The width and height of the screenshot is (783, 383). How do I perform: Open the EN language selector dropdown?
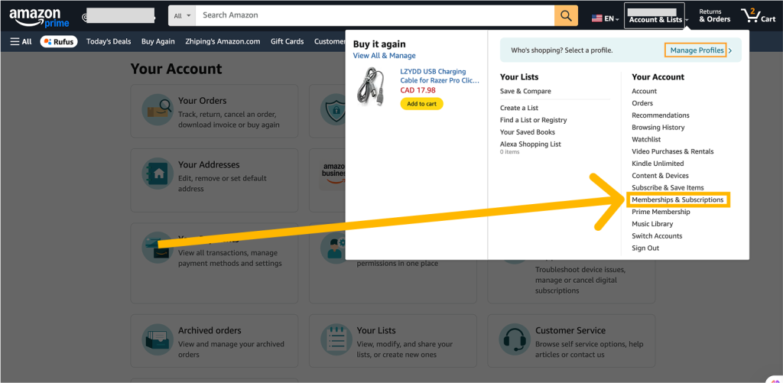pos(606,18)
